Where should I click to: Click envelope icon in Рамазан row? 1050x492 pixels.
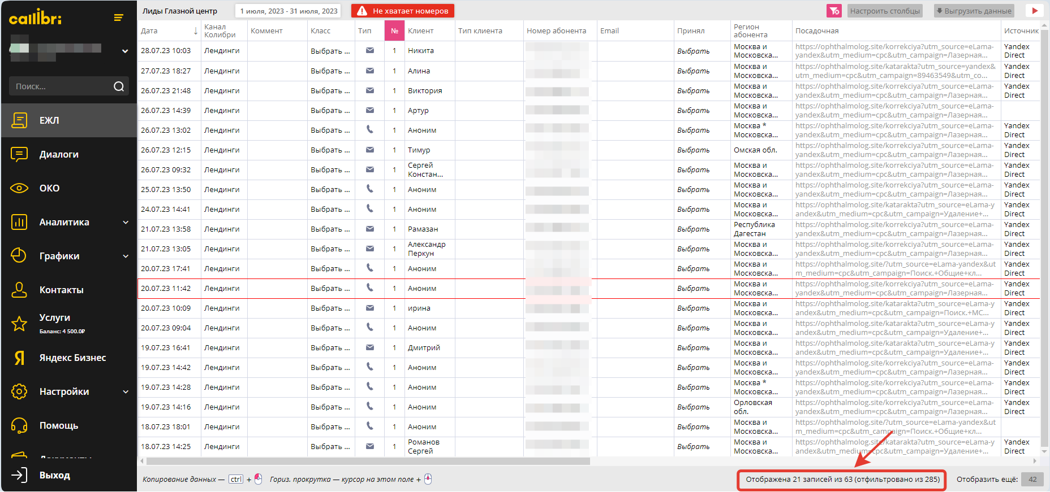pos(369,229)
